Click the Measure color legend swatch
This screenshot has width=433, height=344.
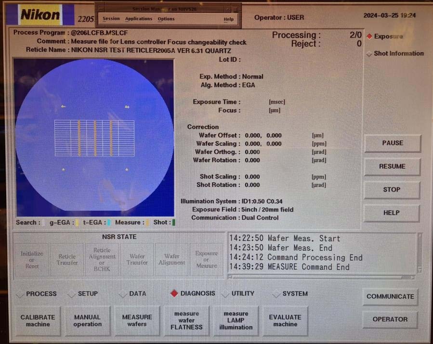point(147,223)
